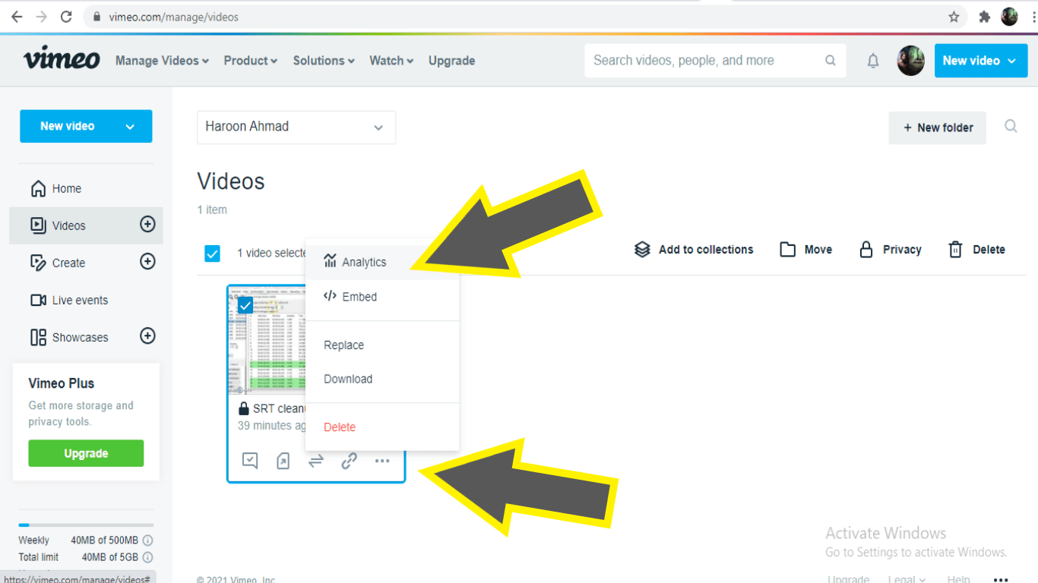Uncheck the SRT video thumbnail checkbox

tap(245, 306)
